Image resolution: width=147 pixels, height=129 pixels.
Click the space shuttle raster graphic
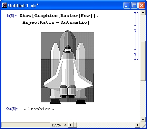point(68,67)
